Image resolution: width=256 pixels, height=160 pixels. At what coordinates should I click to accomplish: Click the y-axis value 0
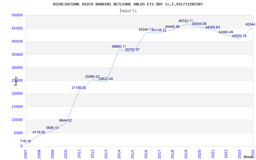point(21,146)
